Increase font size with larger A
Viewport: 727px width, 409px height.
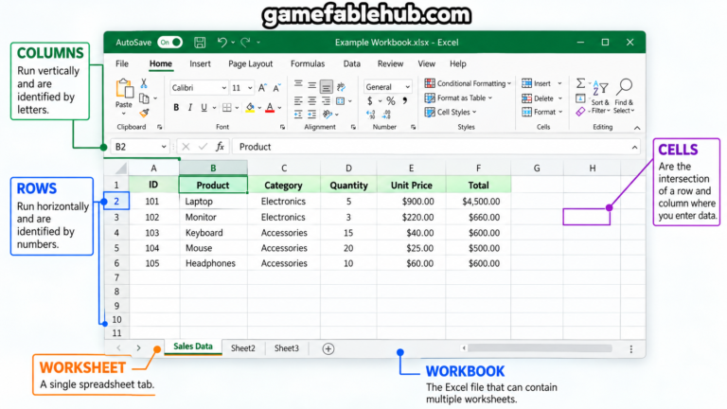(x=262, y=88)
